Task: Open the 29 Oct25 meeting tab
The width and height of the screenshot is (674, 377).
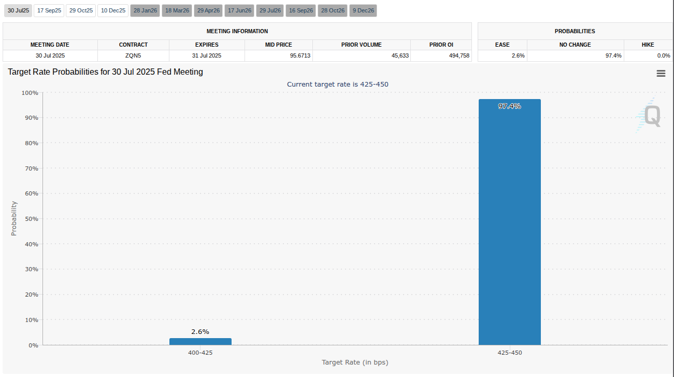Action: (x=81, y=10)
